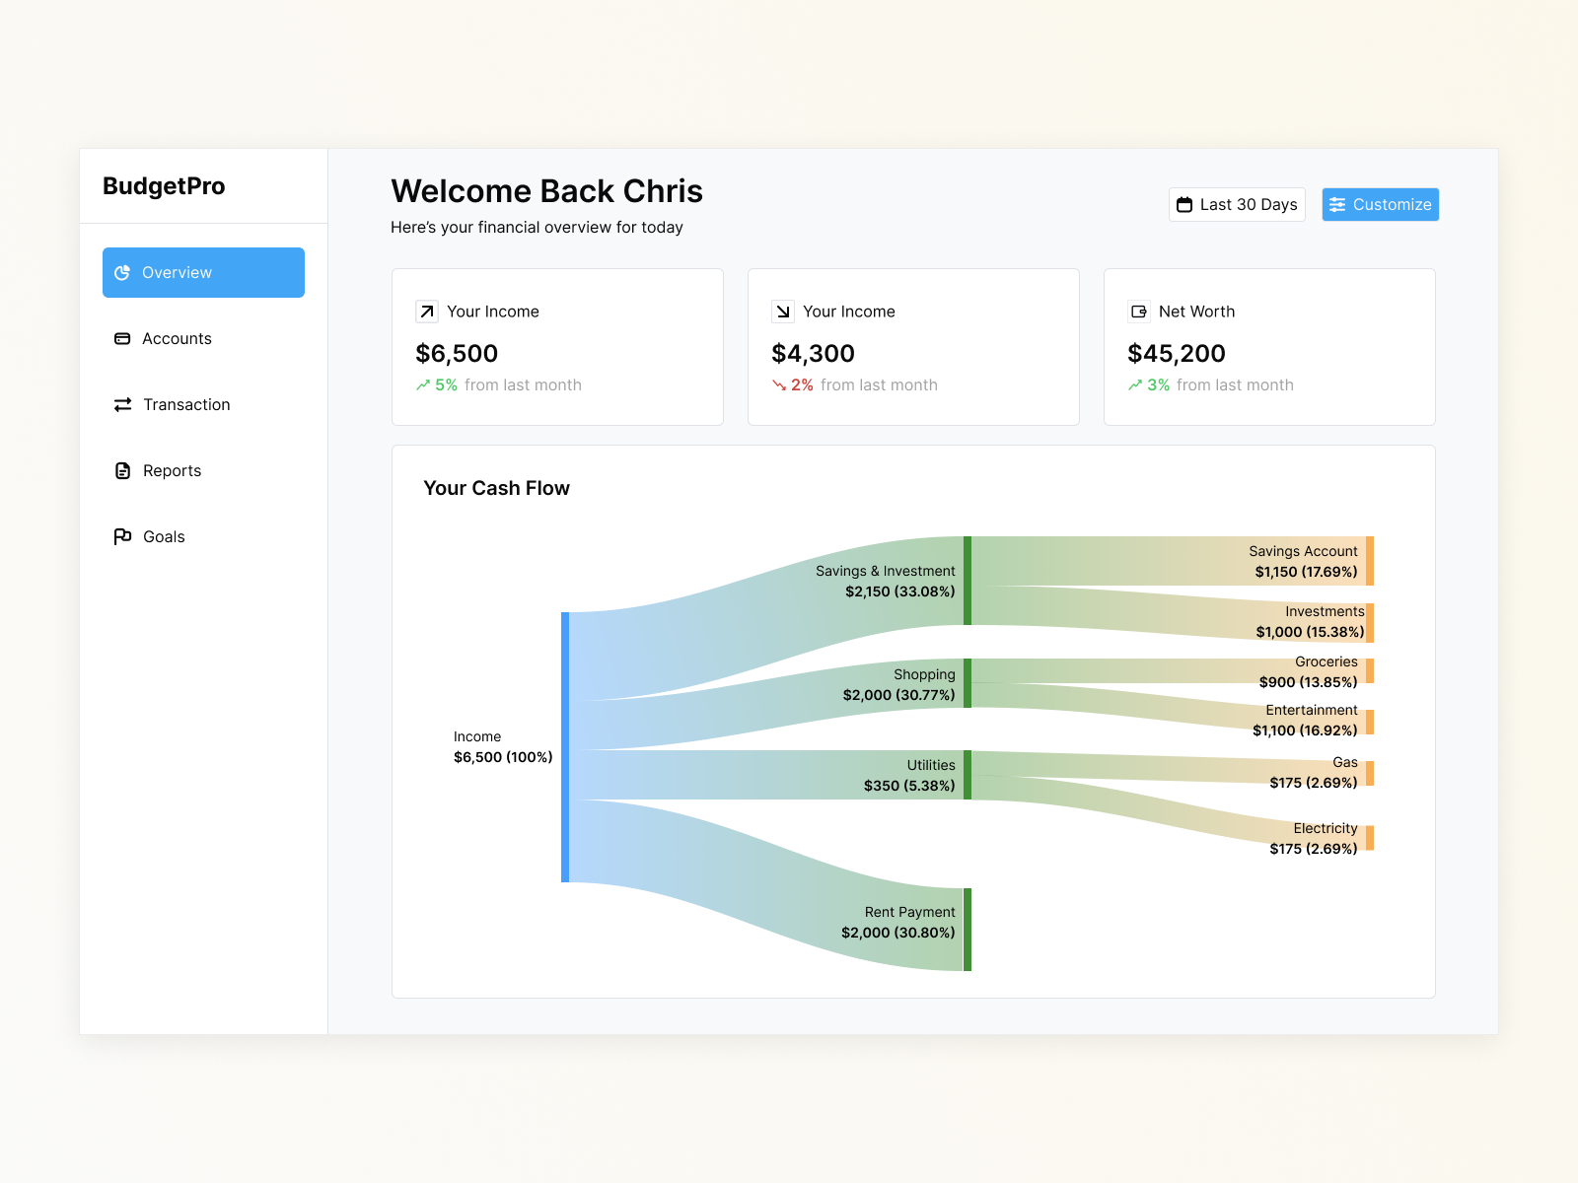This screenshot has height=1183, width=1578.
Task: Click the green Savings & Investment node bar
Action: click(968, 581)
